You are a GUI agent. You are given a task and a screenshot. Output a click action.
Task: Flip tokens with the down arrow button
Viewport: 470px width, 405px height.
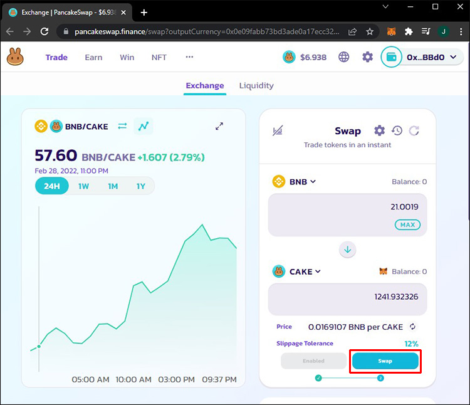coord(347,250)
